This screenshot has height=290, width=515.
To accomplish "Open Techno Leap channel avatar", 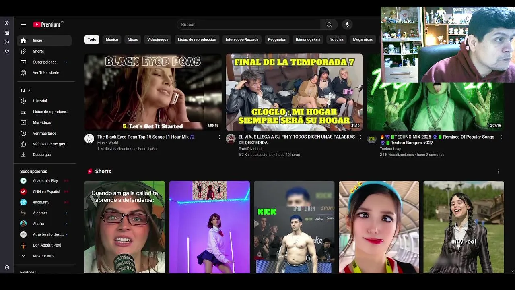I will [x=372, y=139].
